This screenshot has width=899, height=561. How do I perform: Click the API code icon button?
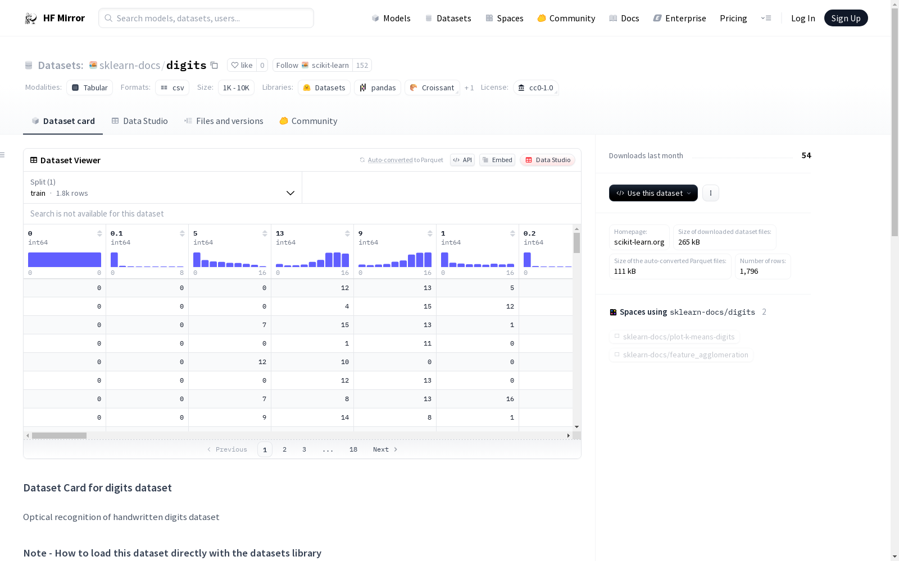click(x=462, y=160)
